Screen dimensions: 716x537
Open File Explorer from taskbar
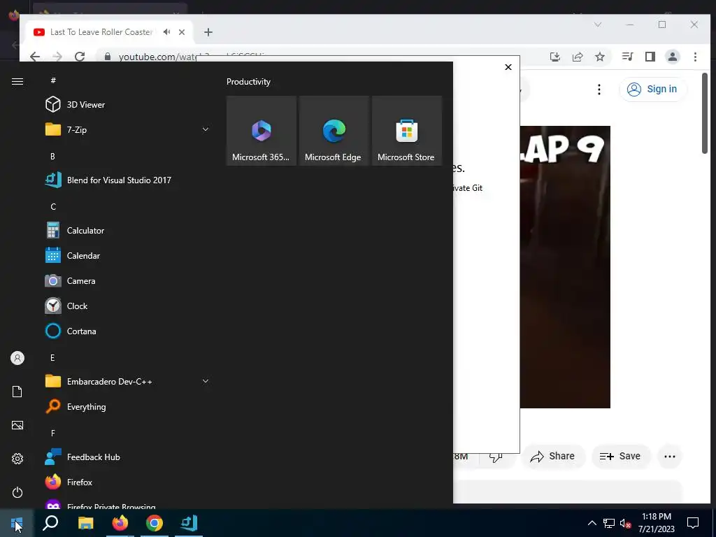85,523
